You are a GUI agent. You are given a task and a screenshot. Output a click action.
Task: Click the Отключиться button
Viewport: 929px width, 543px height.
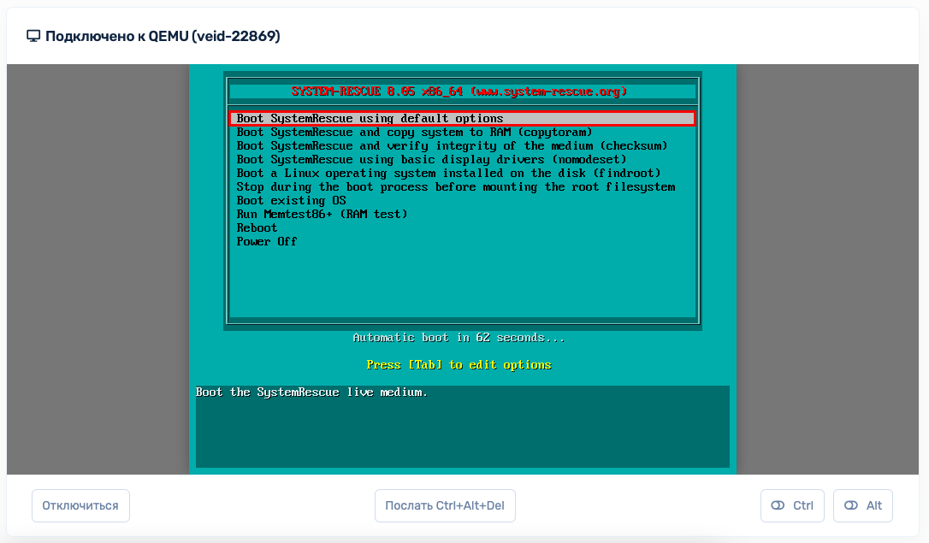tap(80, 505)
